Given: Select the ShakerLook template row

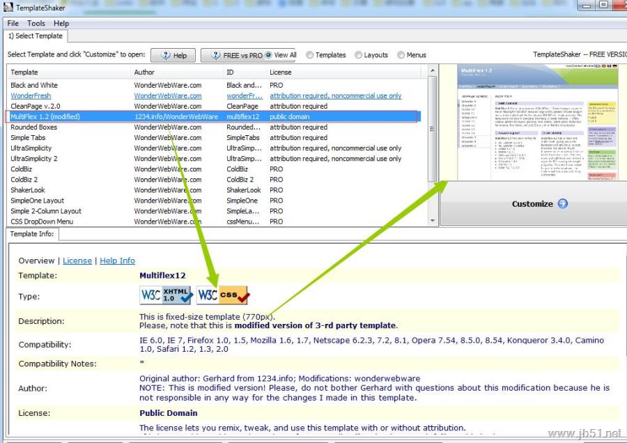Looking at the screenshot, I should tap(214, 190).
